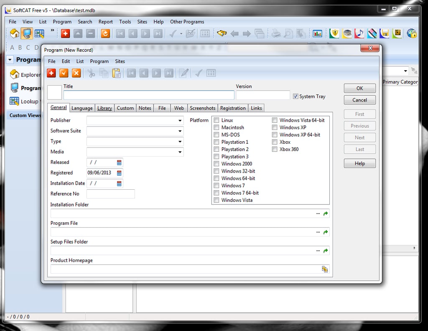
Task: Check the Linux platform checkbox
Action: (217, 120)
